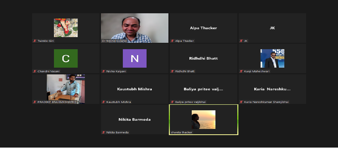Click Nikita Barmeda's muted microphone icon
The width and height of the screenshot is (338, 151).
click(x=104, y=132)
